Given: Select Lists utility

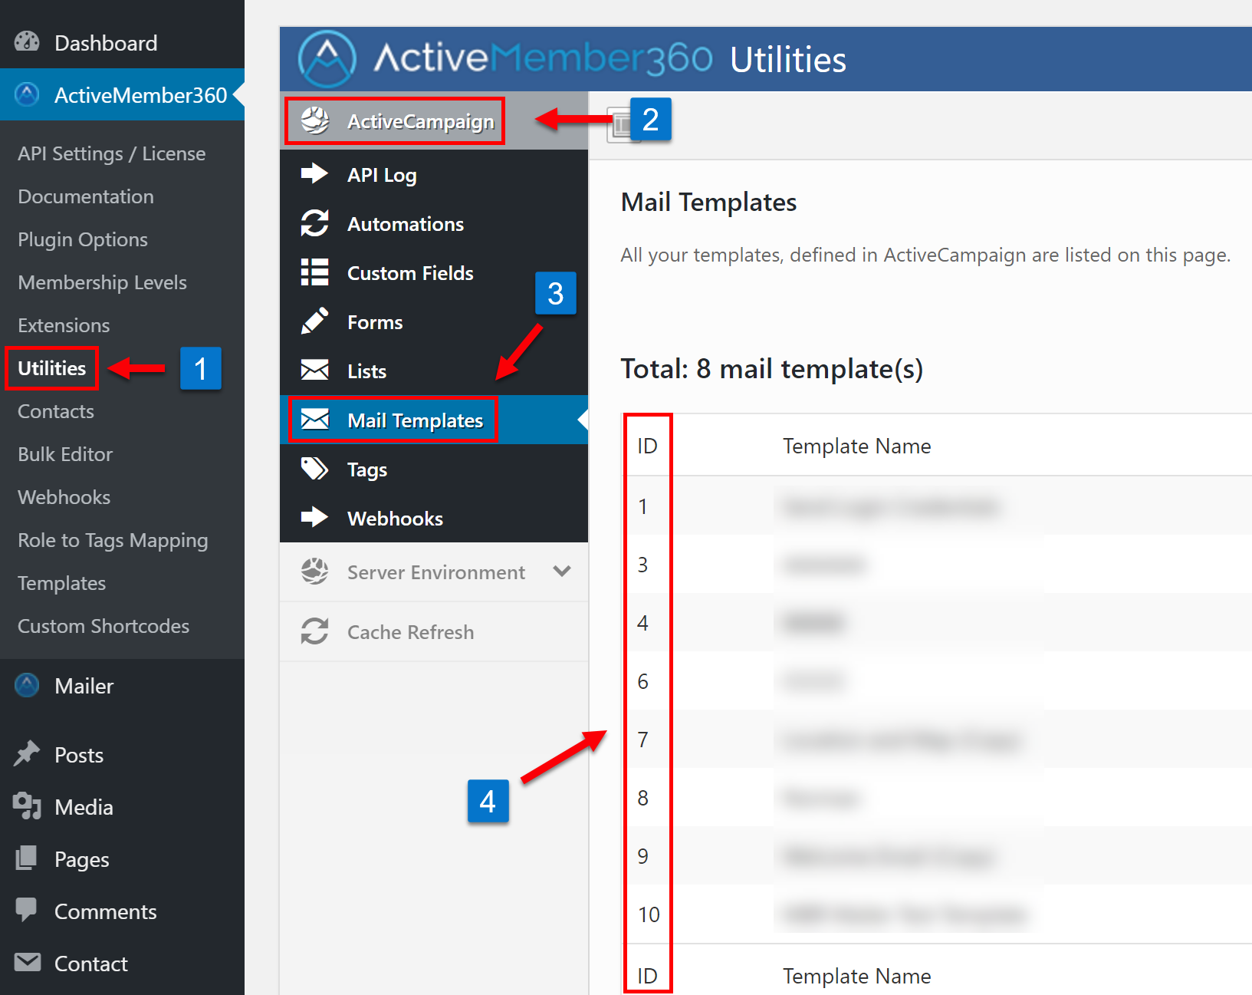Looking at the screenshot, I should [x=434, y=371].
